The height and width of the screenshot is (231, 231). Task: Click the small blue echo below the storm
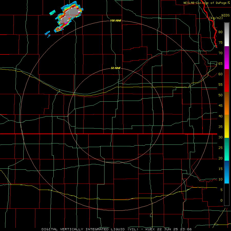click(x=47, y=34)
